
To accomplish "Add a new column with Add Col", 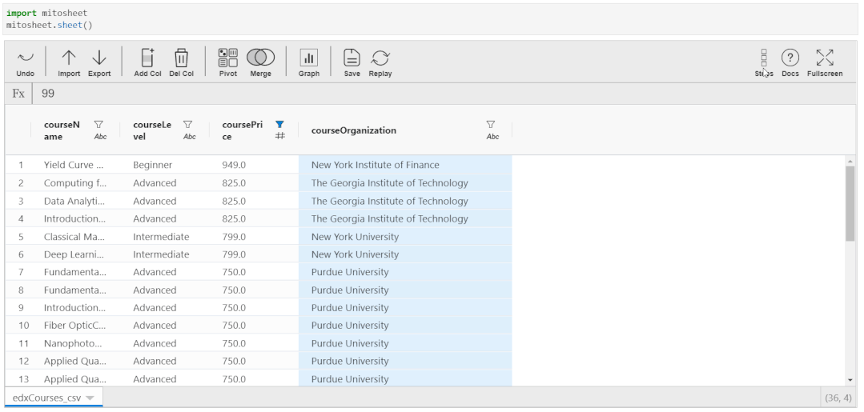I will pyautogui.click(x=147, y=58).
